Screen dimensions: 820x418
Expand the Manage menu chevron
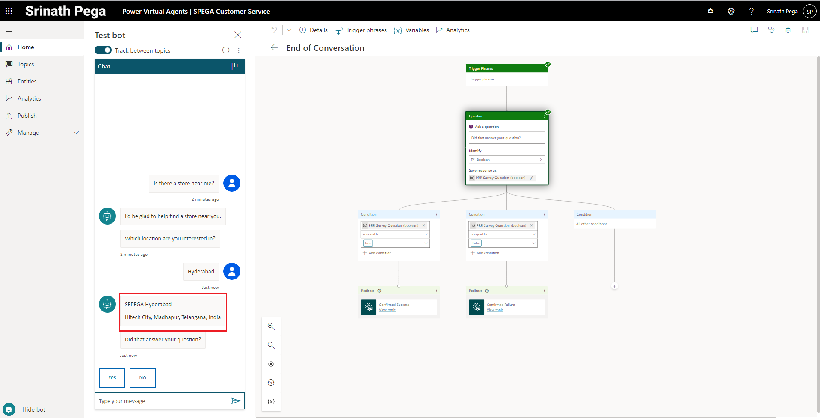[x=76, y=133]
